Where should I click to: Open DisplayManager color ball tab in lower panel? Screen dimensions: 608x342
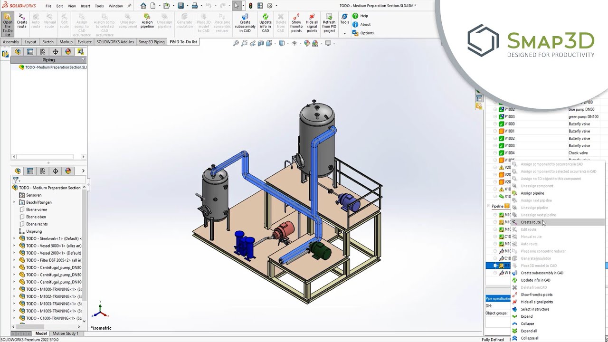click(68, 171)
